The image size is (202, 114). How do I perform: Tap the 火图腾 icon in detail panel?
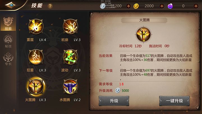(143, 34)
